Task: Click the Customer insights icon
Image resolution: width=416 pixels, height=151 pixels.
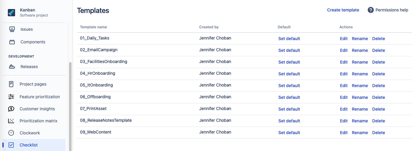Action: coord(11,109)
